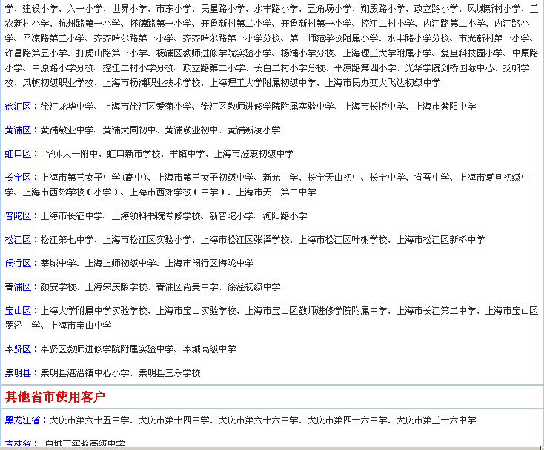
Task: Click the text 新普陀小学
Action: pyautogui.click(x=232, y=216)
